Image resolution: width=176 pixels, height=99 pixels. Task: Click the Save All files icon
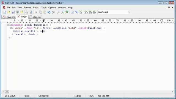click(x=17, y=12)
